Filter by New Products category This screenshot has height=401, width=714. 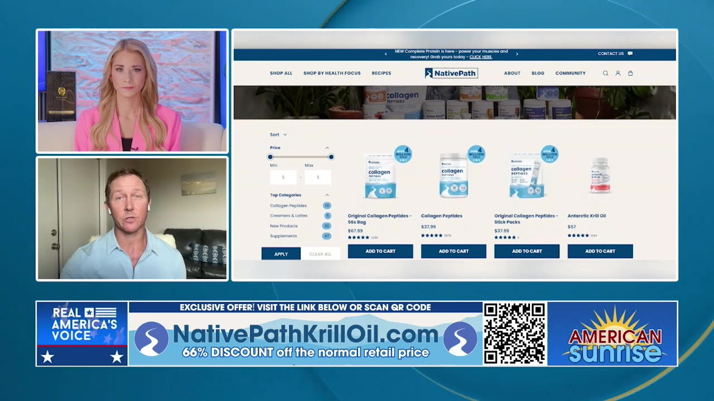284,226
